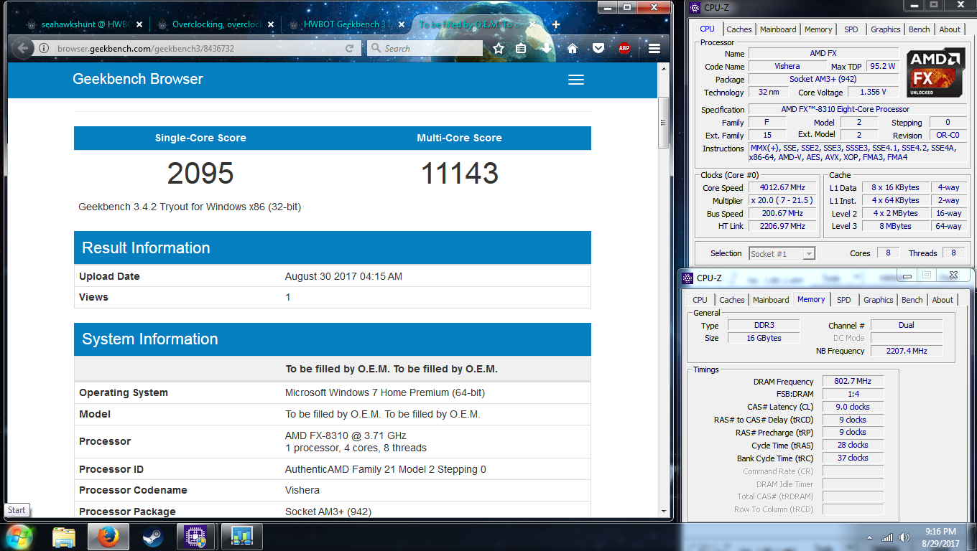The image size is (977, 551).
Task: Reload the Geekbench page
Action: [x=350, y=49]
